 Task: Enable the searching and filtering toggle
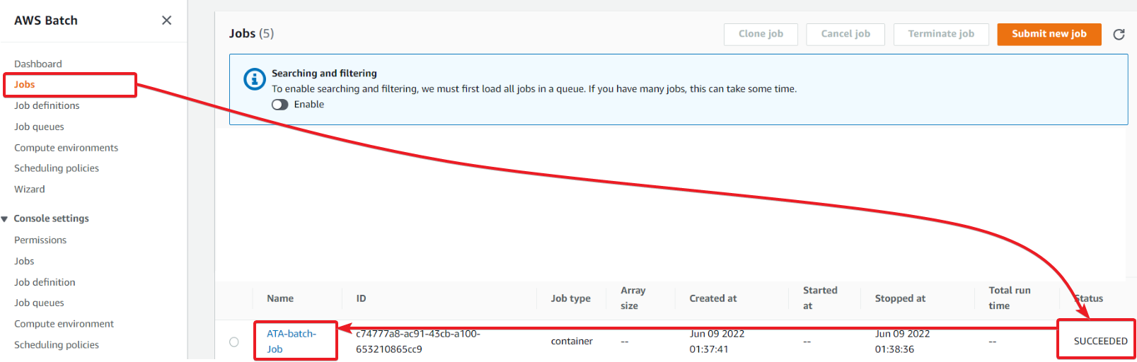pyautogui.click(x=280, y=105)
